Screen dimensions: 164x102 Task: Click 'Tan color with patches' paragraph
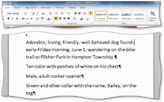tap(74, 67)
